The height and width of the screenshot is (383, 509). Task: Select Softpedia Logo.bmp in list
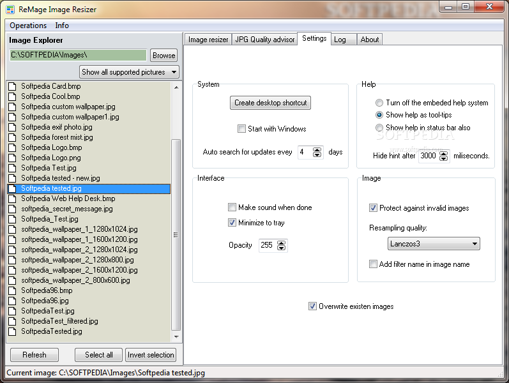click(52, 147)
